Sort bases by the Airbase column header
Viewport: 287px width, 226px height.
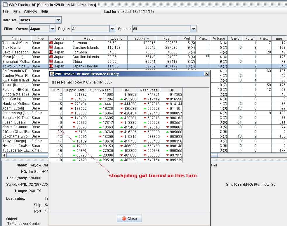[219, 39]
